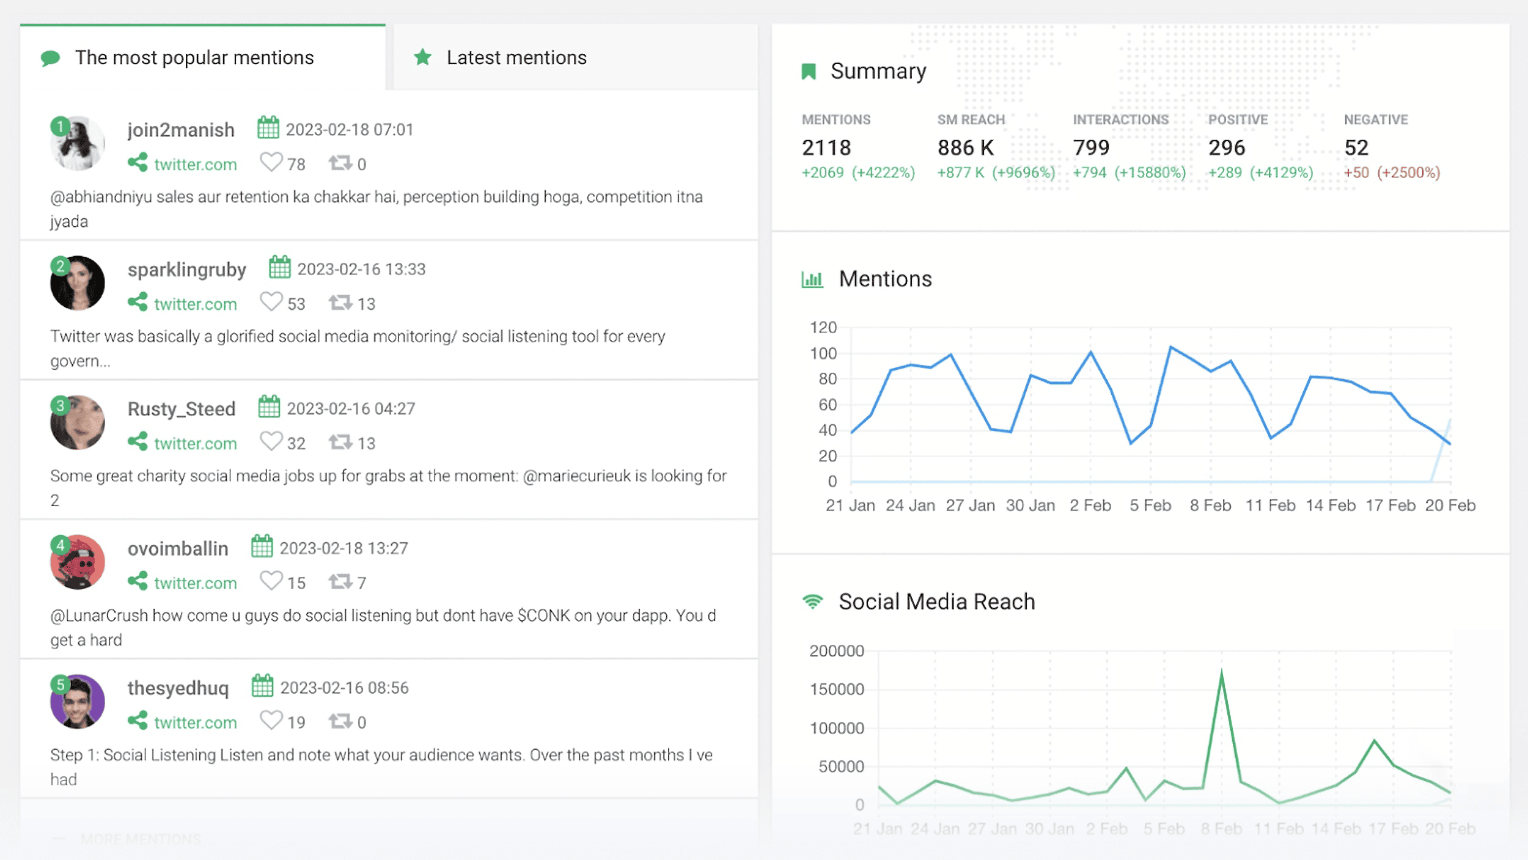Switch to Latest mentions tab

click(x=576, y=57)
